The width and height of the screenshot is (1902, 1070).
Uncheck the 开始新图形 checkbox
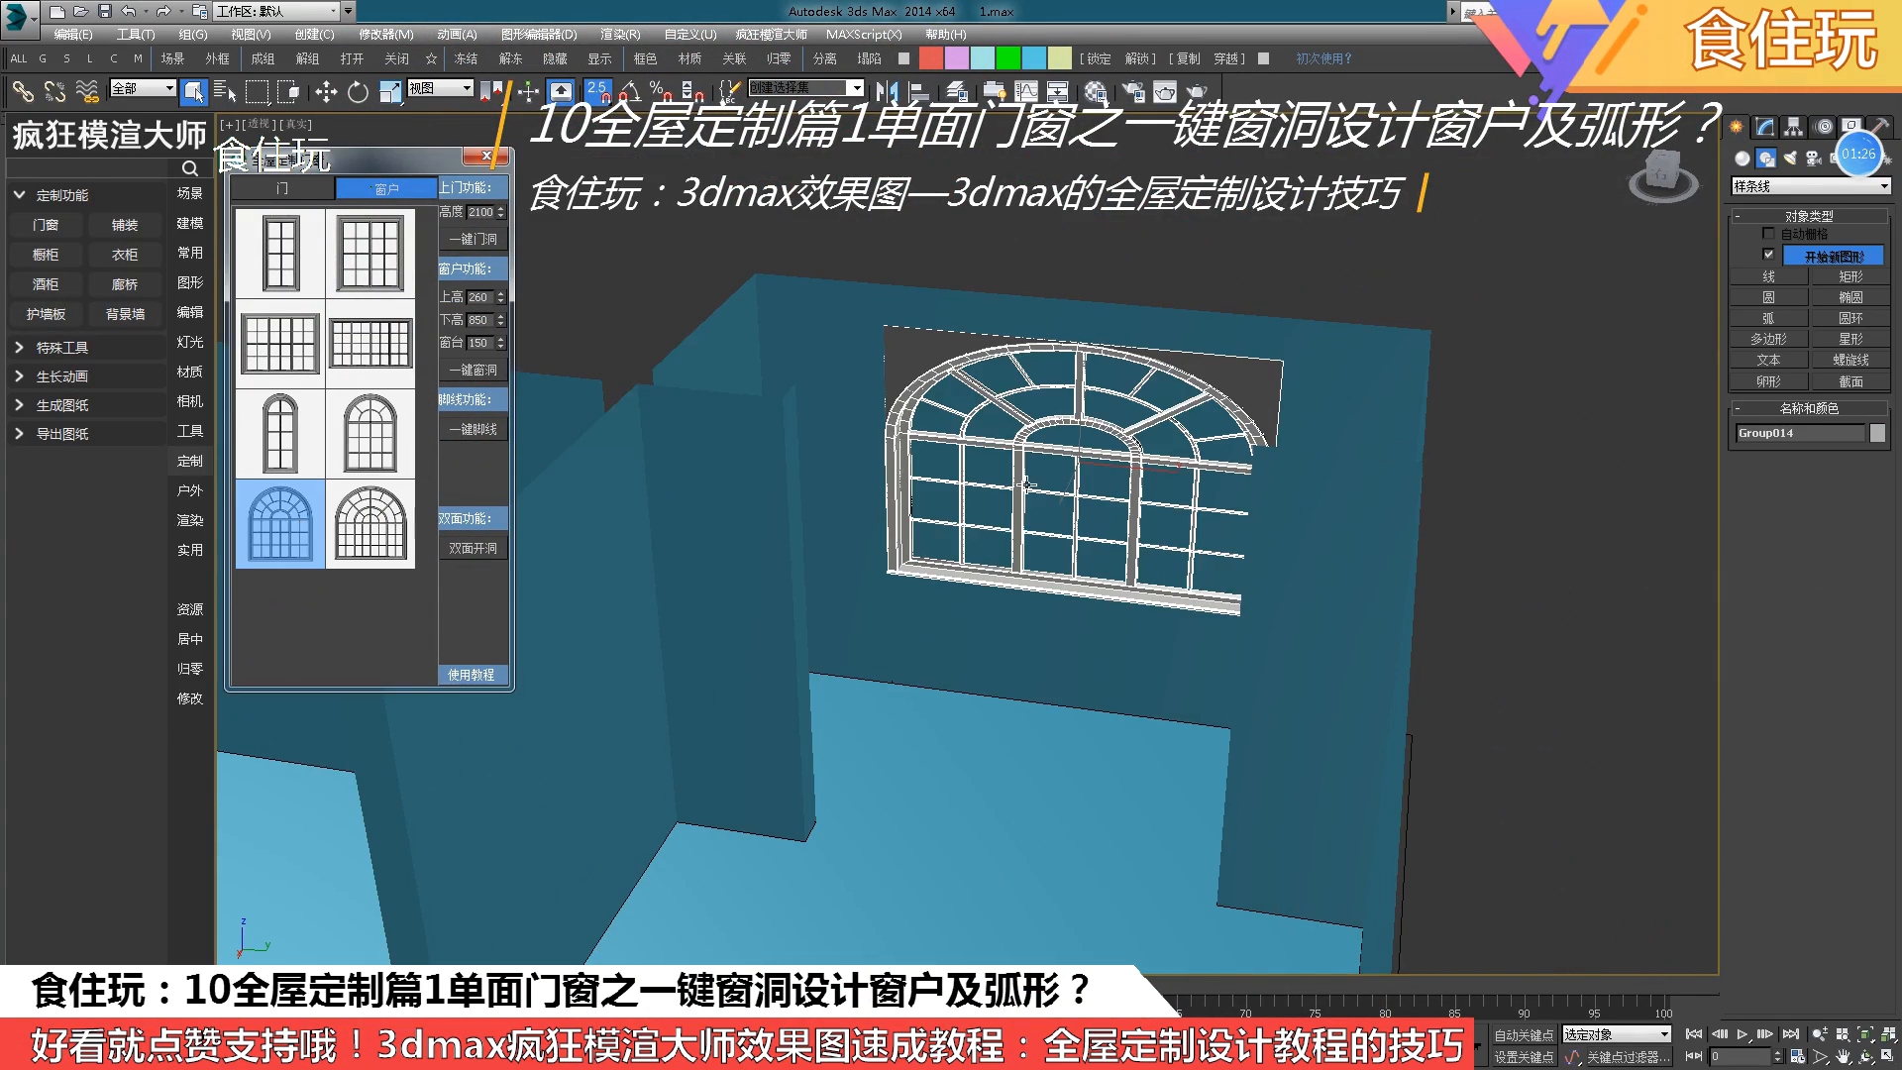tap(1769, 255)
